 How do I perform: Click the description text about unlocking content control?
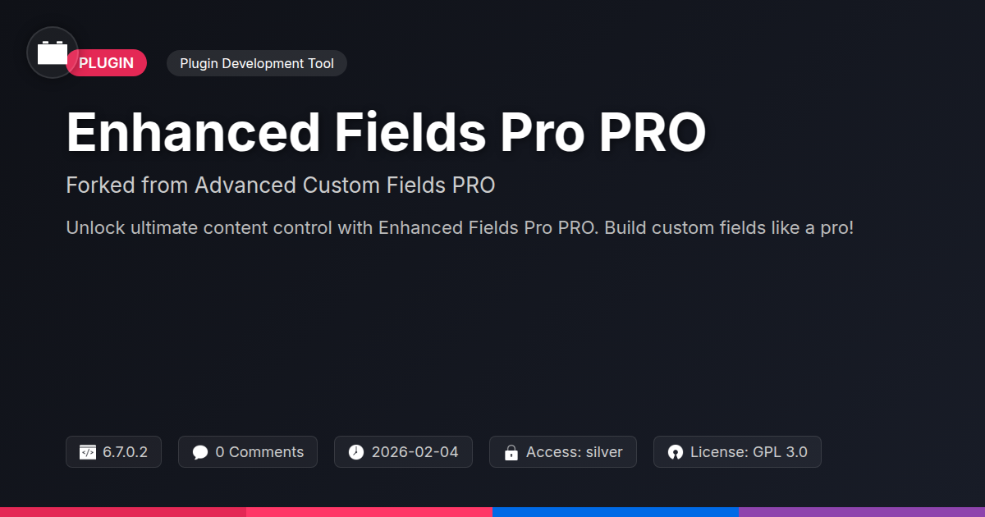point(460,227)
